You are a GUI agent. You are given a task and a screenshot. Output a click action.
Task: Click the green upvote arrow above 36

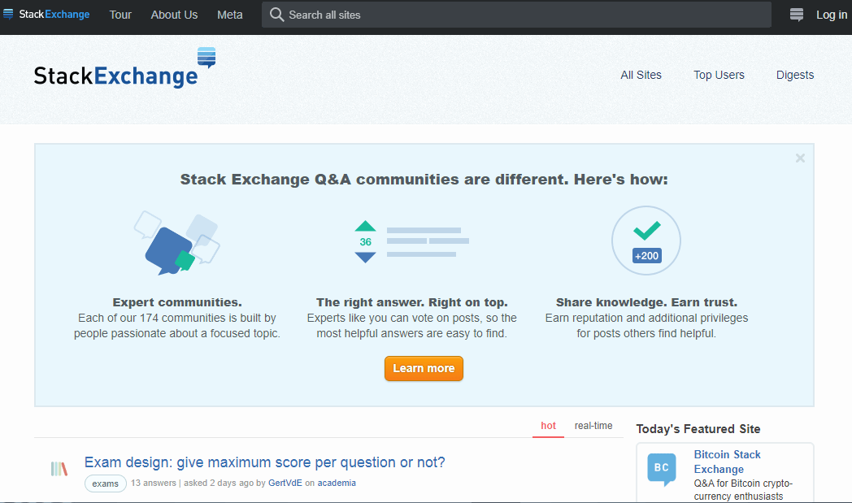[x=365, y=226]
